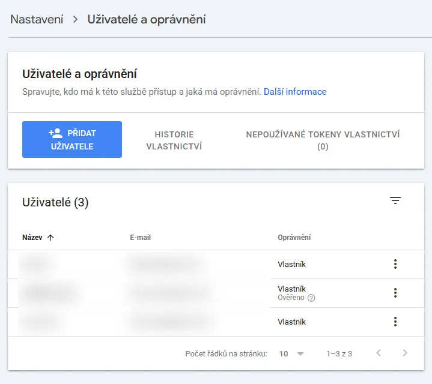Open three-dot menu for Ověřeno owner row

point(395,293)
